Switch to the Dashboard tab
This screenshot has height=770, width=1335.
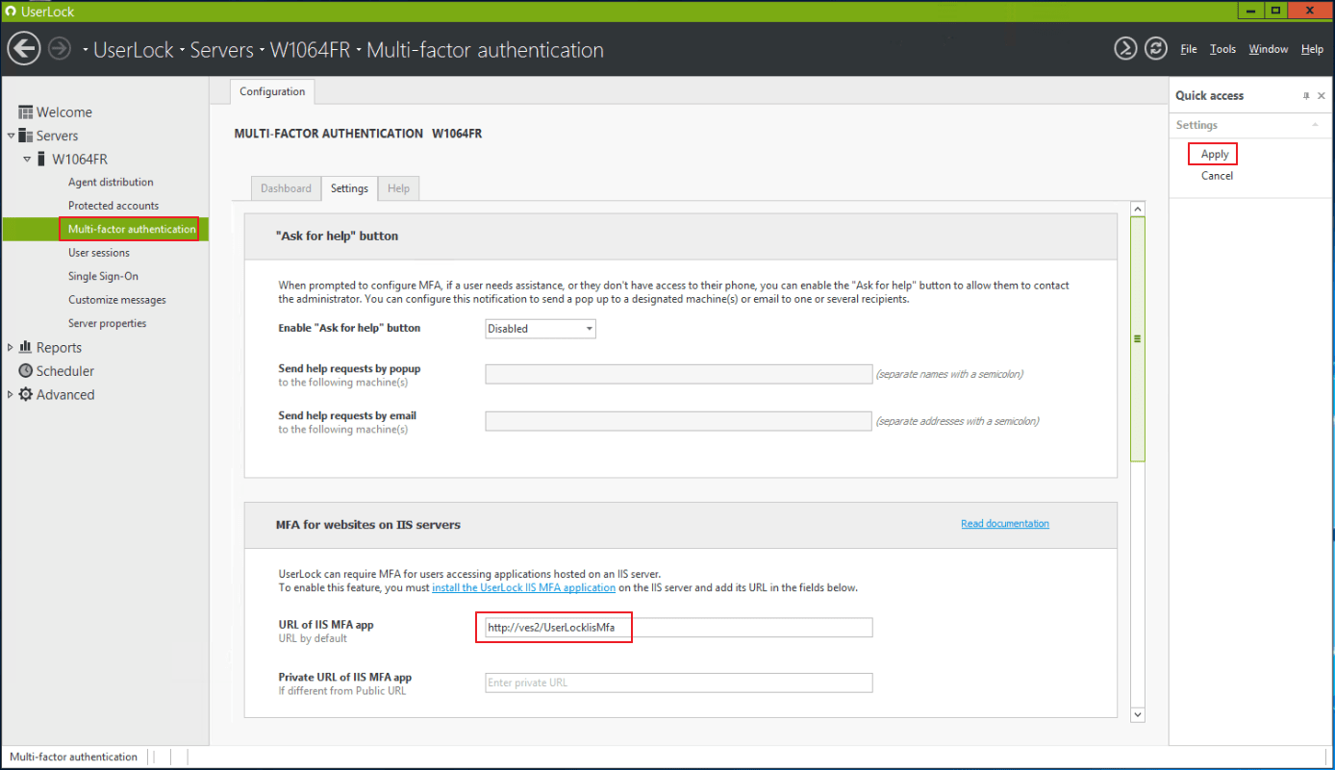286,188
